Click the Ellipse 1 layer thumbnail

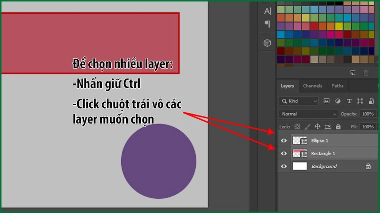pos(300,140)
